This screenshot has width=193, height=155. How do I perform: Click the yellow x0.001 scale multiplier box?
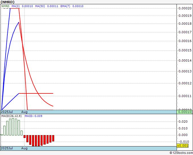[x=182, y=146]
